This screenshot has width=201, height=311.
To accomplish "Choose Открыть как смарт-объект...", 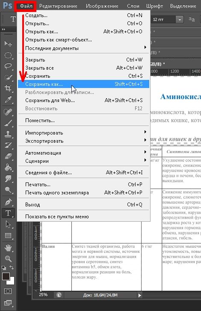I will (84, 40).
